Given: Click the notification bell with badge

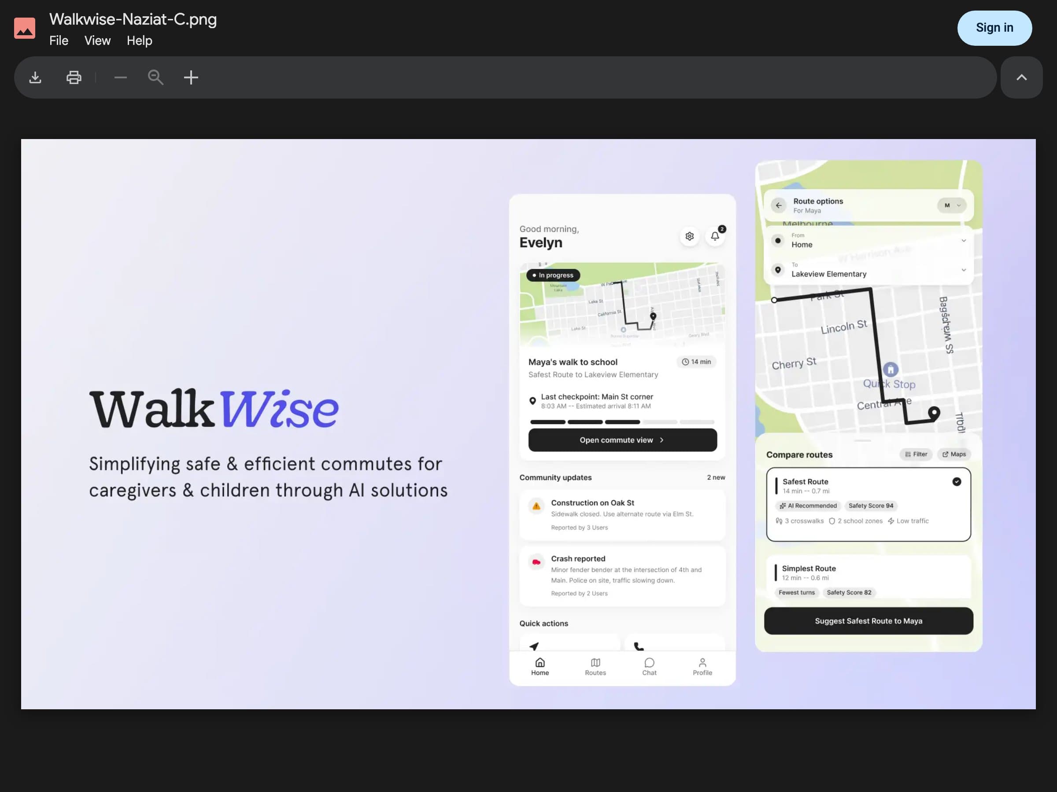Looking at the screenshot, I should [x=715, y=236].
